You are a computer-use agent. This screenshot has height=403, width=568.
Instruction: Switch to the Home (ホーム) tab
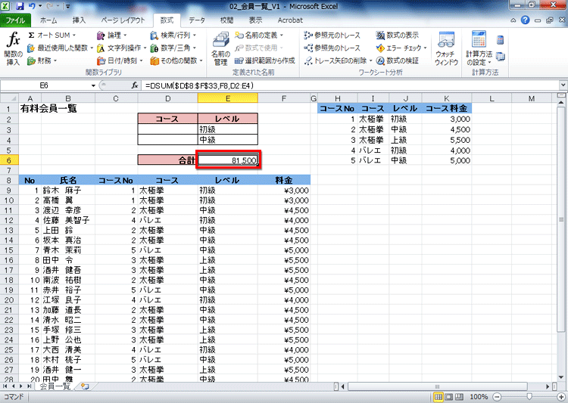point(48,20)
